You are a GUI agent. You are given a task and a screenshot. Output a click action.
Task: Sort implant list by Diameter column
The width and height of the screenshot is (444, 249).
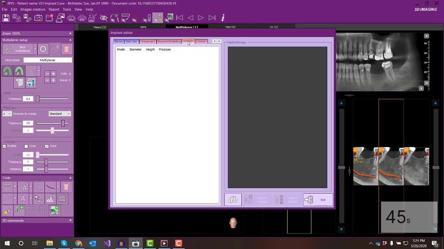click(135, 50)
